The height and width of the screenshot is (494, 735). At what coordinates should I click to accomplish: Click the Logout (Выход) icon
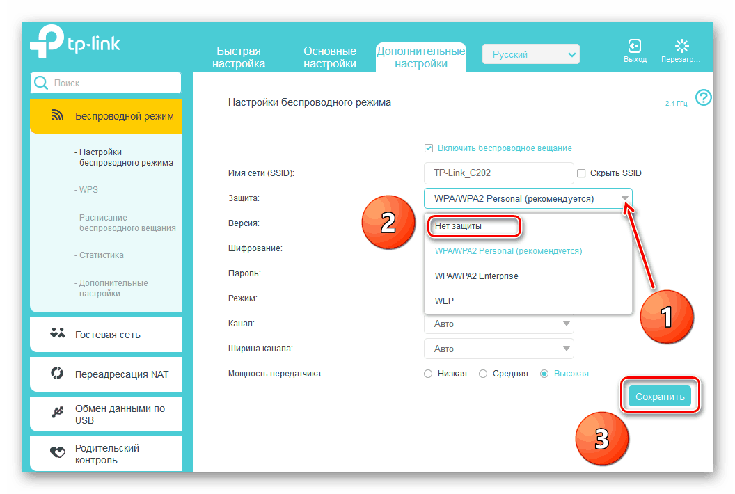635,47
